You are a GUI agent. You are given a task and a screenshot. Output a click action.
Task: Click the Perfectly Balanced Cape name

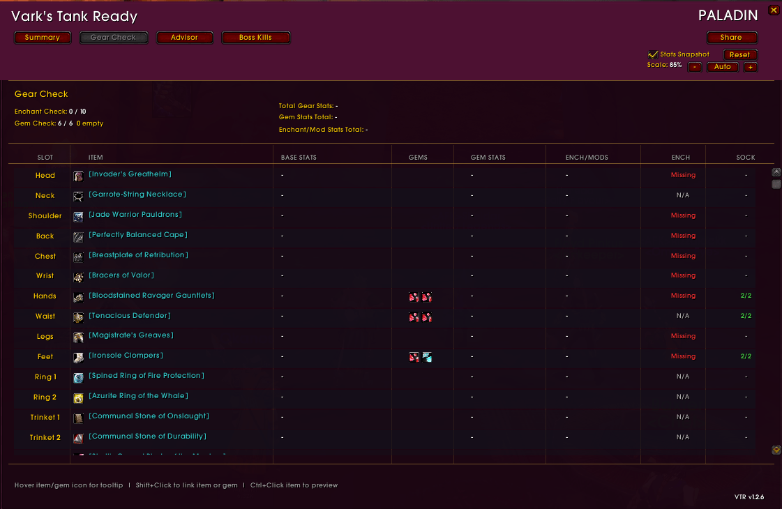click(x=138, y=235)
